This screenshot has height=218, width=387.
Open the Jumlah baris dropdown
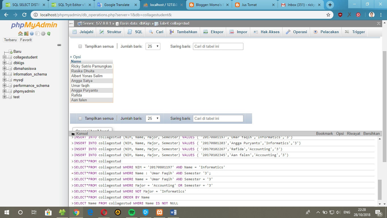click(153, 46)
